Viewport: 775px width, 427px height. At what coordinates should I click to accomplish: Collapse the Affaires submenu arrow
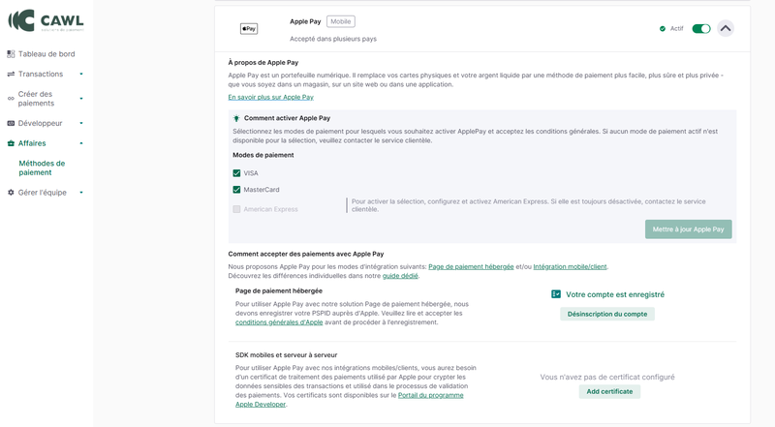[81, 143]
